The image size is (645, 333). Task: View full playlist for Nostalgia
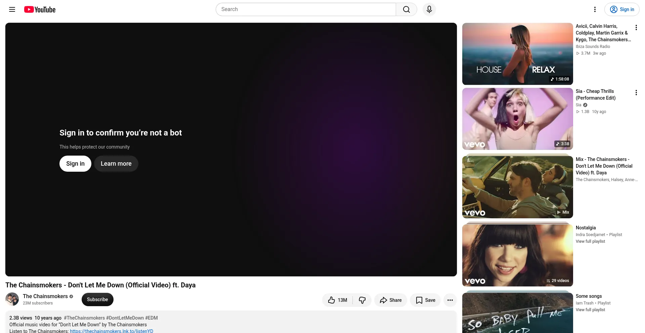tap(591, 241)
